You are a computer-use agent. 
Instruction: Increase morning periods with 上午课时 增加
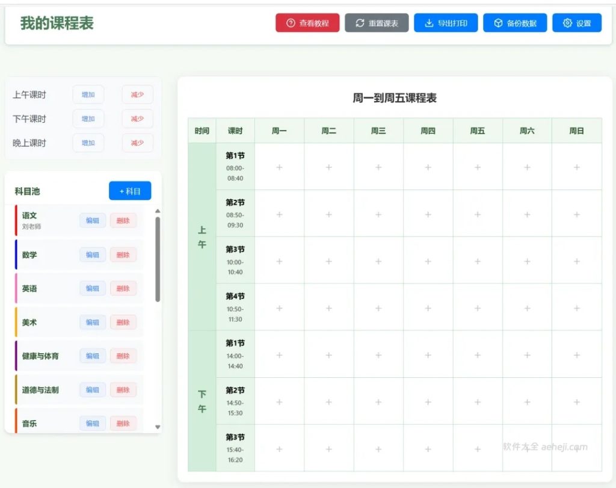click(x=88, y=94)
